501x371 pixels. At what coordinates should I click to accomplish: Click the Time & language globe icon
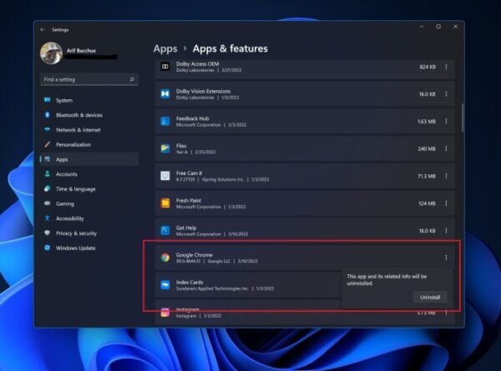48,188
